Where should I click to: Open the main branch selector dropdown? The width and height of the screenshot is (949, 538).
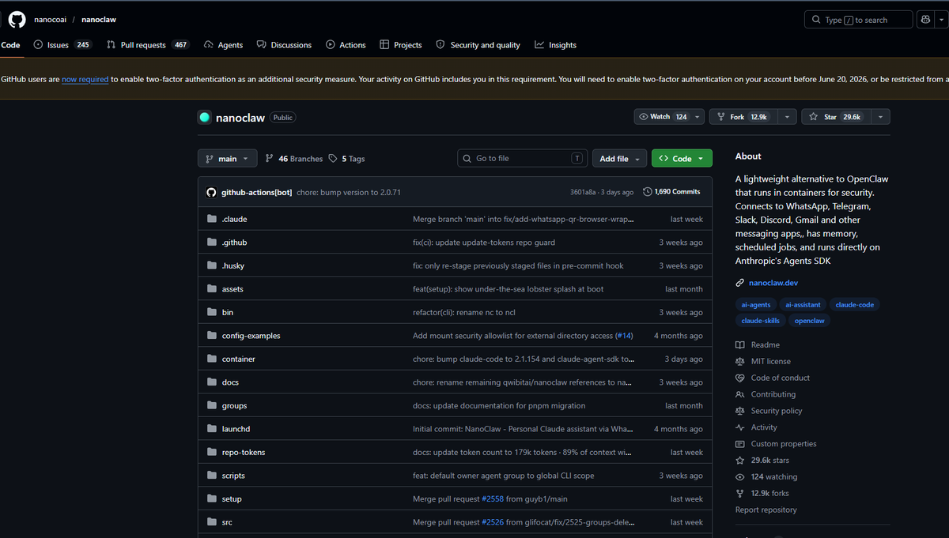click(227, 159)
